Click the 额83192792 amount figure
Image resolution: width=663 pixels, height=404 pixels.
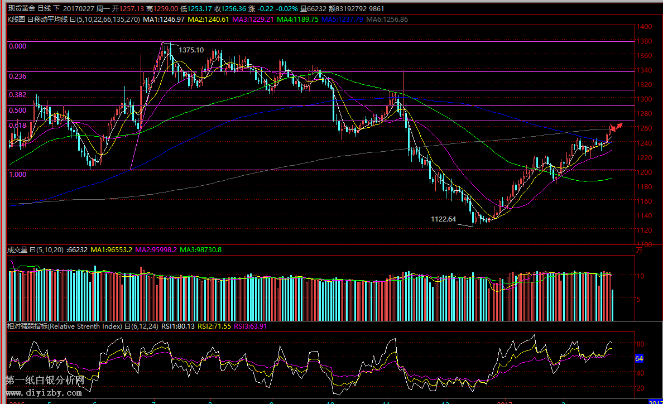(x=348, y=8)
